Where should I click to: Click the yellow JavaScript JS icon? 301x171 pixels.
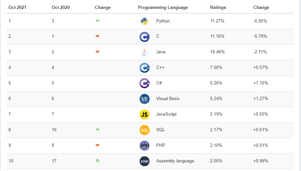click(x=144, y=114)
